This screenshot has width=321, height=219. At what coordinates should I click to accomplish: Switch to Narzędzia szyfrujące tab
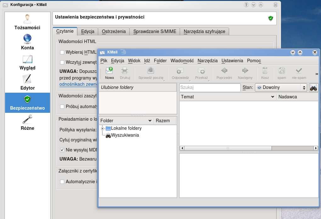click(204, 31)
